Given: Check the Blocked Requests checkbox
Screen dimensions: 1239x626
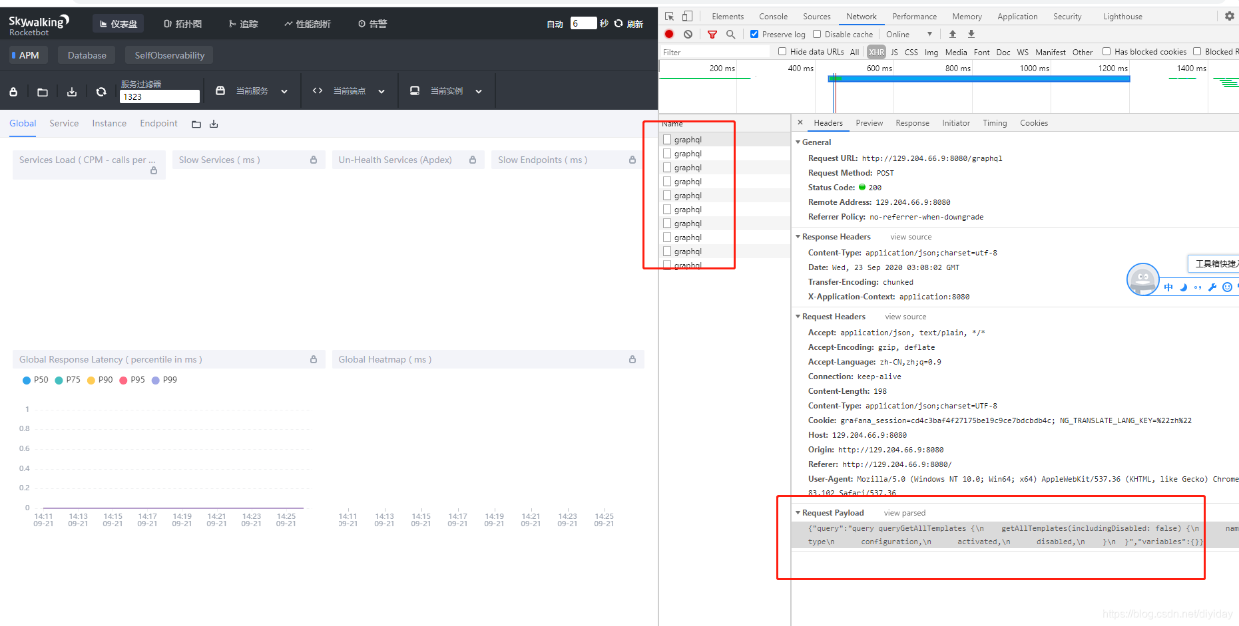Looking at the screenshot, I should coord(1197,51).
